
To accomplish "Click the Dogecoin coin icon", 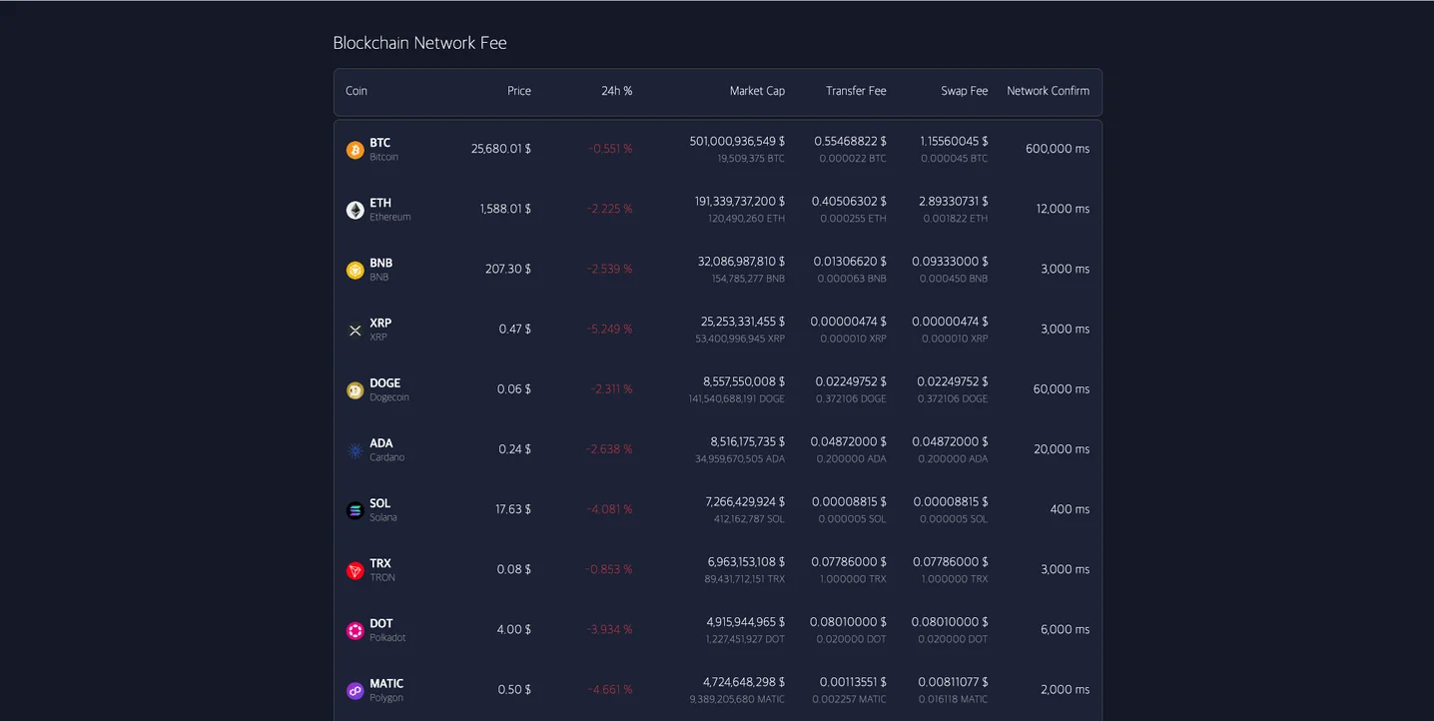I will (355, 390).
